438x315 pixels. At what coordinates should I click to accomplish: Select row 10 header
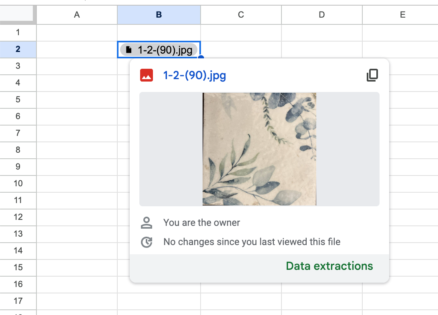pos(18,183)
